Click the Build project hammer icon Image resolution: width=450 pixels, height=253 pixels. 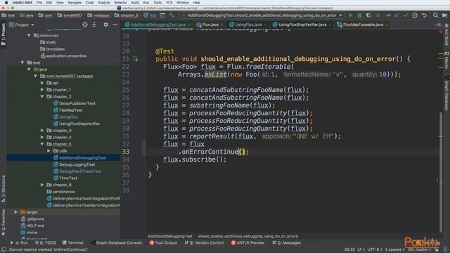click(172, 15)
